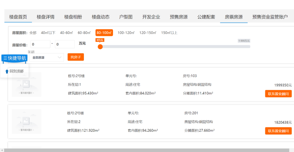Click the hamburger icon beside 快捷导航
Image resolution: width=294 pixels, height=152 pixels.
[x=5, y=58]
